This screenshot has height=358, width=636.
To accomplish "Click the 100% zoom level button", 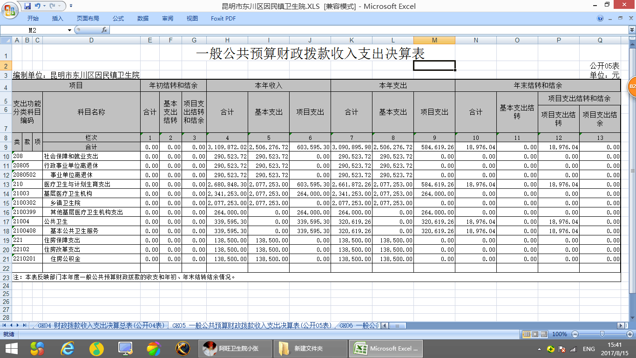I will point(559,334).
